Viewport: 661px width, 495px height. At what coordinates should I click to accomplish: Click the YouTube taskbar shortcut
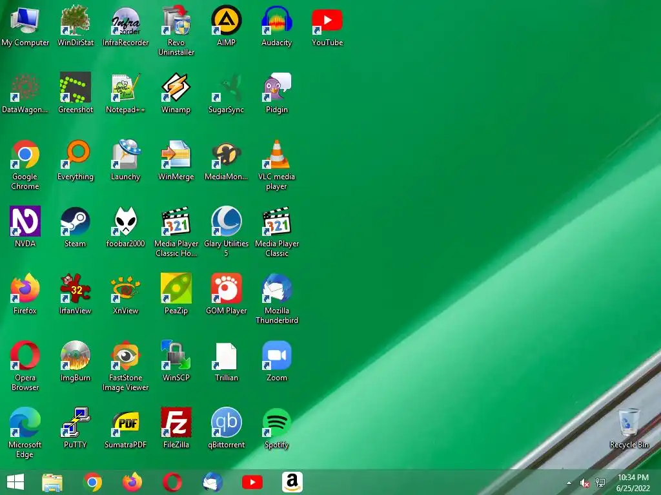tap(252, 482)
